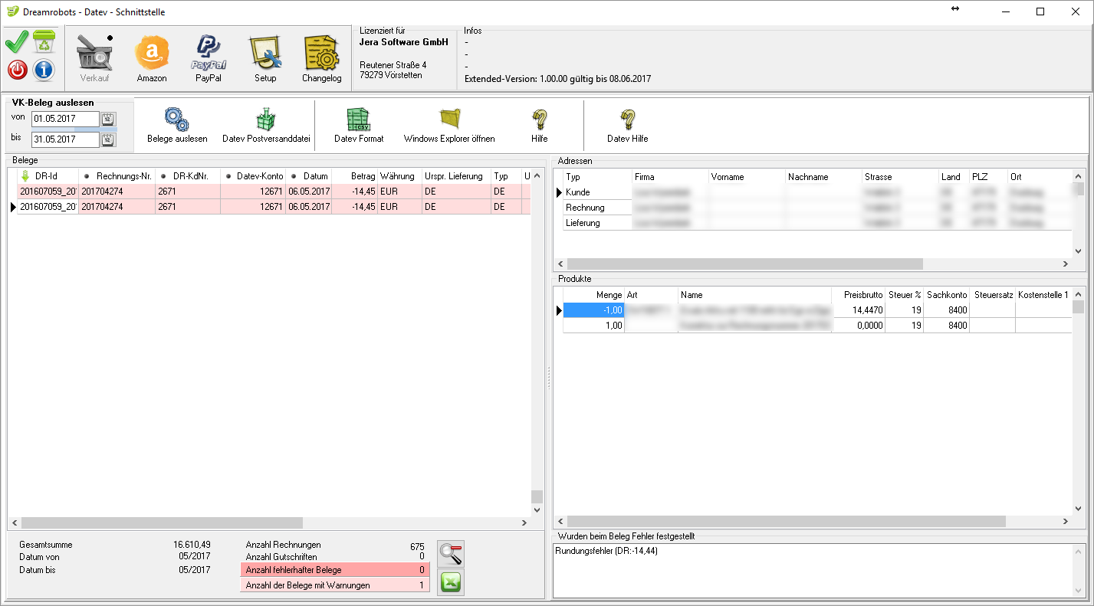Click the magnifier search button
Image resolution: width=1094 pixels, height=606 pixels.
451,553
